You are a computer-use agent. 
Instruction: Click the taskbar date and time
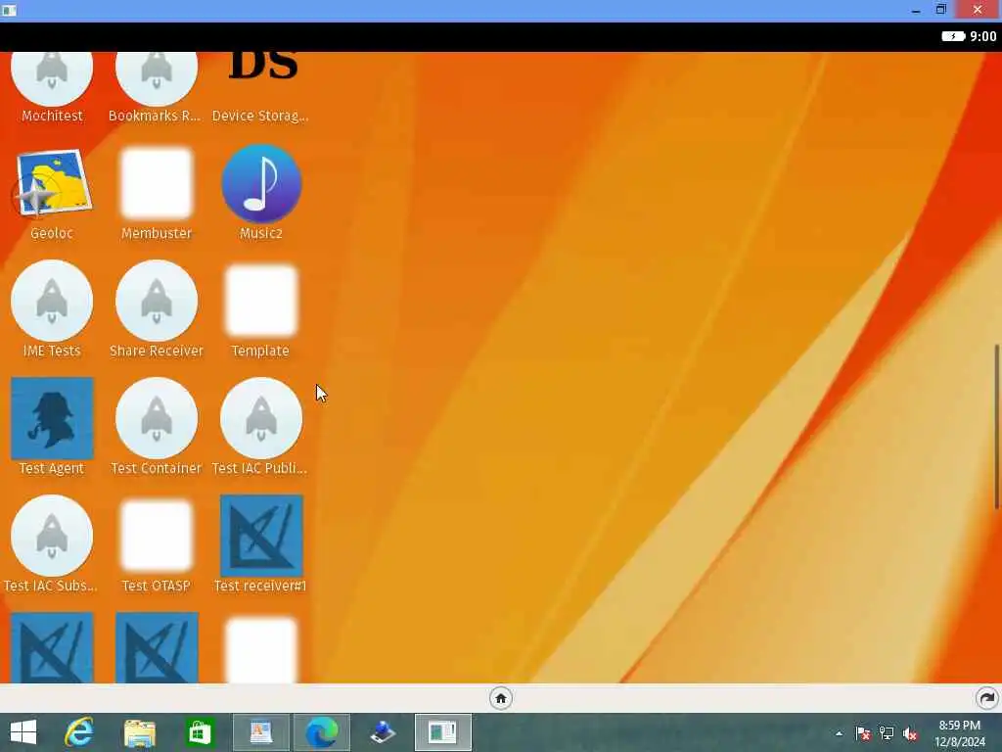(x=959, y=733)
